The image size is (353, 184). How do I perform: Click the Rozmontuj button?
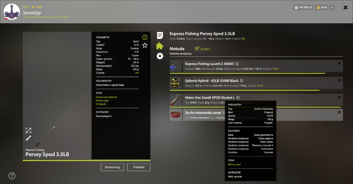coord(112,167)
